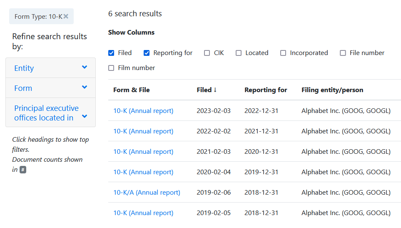The height and width of the screenshot is (228, 401).
Task: Click the Reporting for column header
Action: click(266, 90)
